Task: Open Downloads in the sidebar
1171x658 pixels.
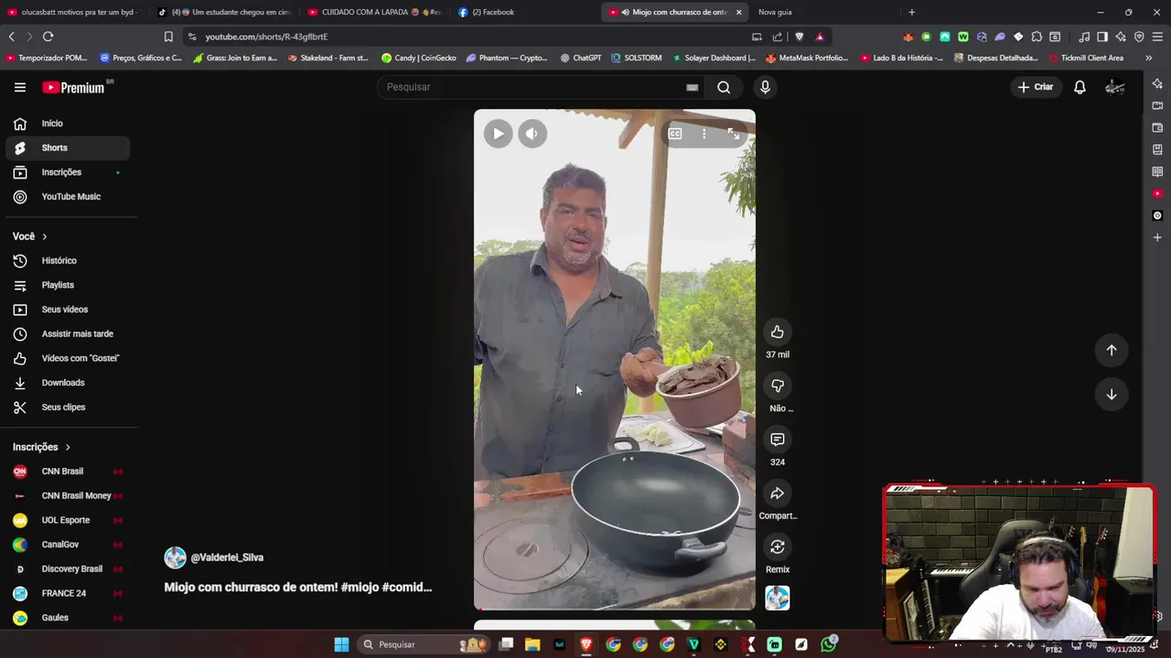Action: coord(68,383)
